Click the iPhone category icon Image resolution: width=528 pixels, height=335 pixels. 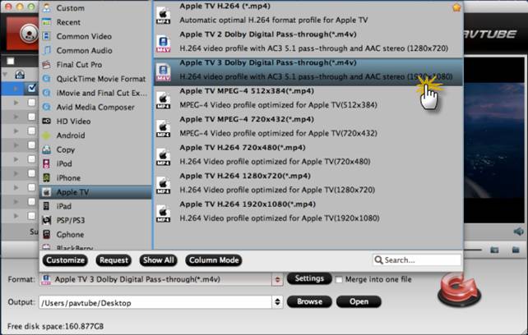point(47,178)
